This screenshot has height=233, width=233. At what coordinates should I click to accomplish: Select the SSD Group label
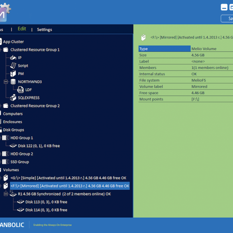coord(20,162)
